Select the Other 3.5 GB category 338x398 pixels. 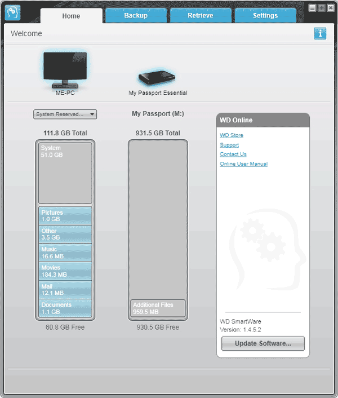click(65, 234)
